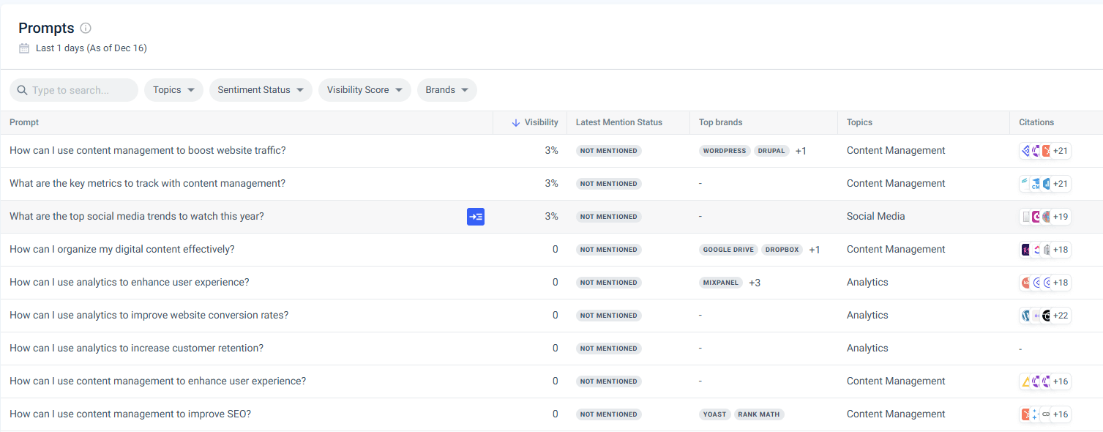Click the Visibility sort arrow icon
The image size is (1103, 432).
[516, 123]
